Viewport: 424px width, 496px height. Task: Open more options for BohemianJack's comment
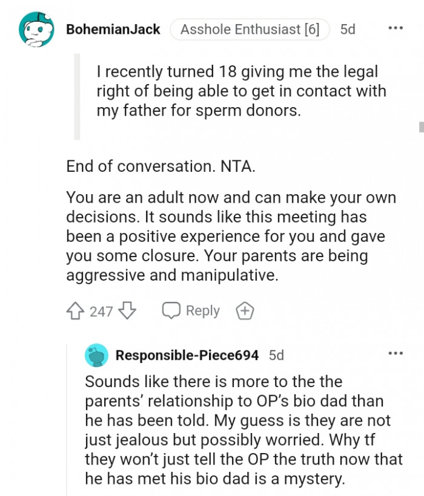pyautogui.click(x=395, y=28)
